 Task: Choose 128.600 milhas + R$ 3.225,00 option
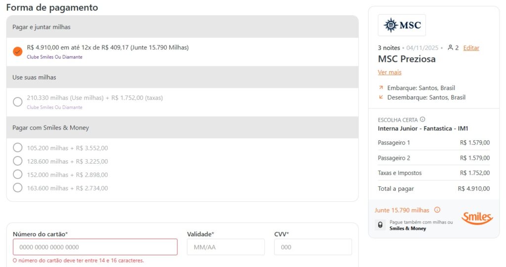coord(18,161)
